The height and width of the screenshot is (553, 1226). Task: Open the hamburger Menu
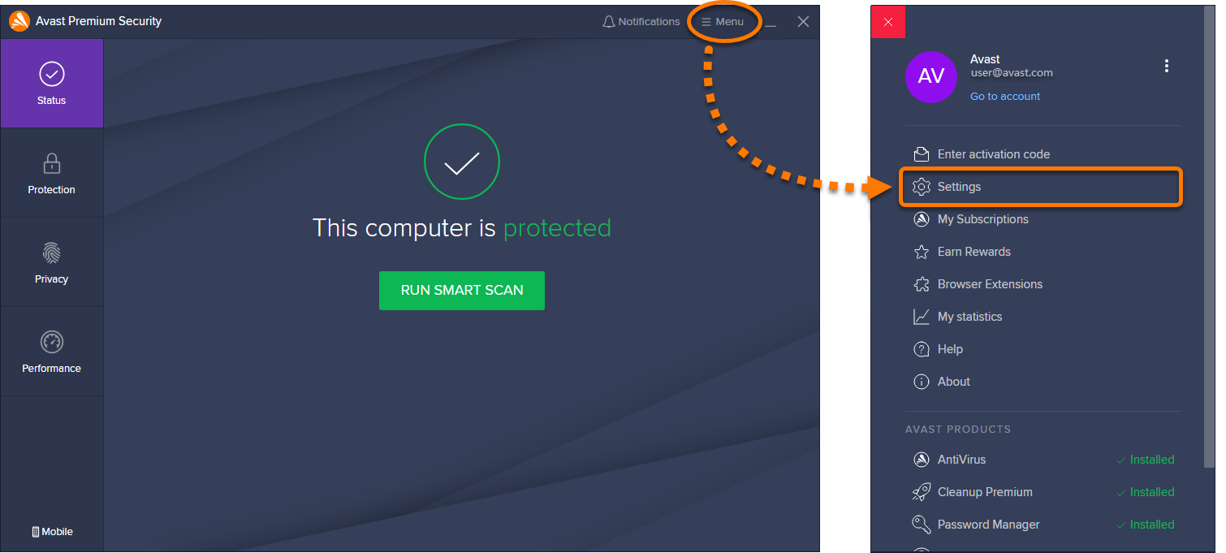coord(723,22)
